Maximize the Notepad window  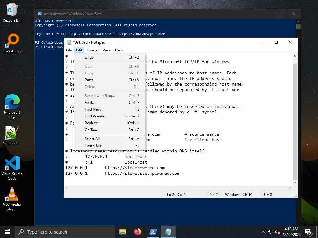coord(276,42)
